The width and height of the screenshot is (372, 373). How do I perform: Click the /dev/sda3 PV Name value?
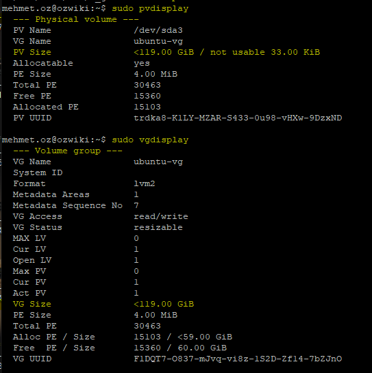pyautogui.click(x=158, y=30)
